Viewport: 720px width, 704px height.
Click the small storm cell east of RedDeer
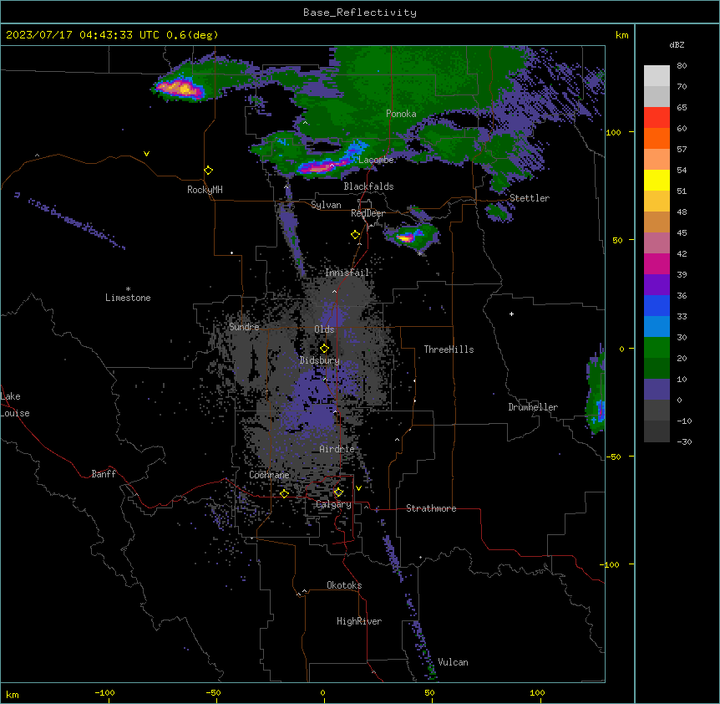pyautogui.click(x=410, y=236)
